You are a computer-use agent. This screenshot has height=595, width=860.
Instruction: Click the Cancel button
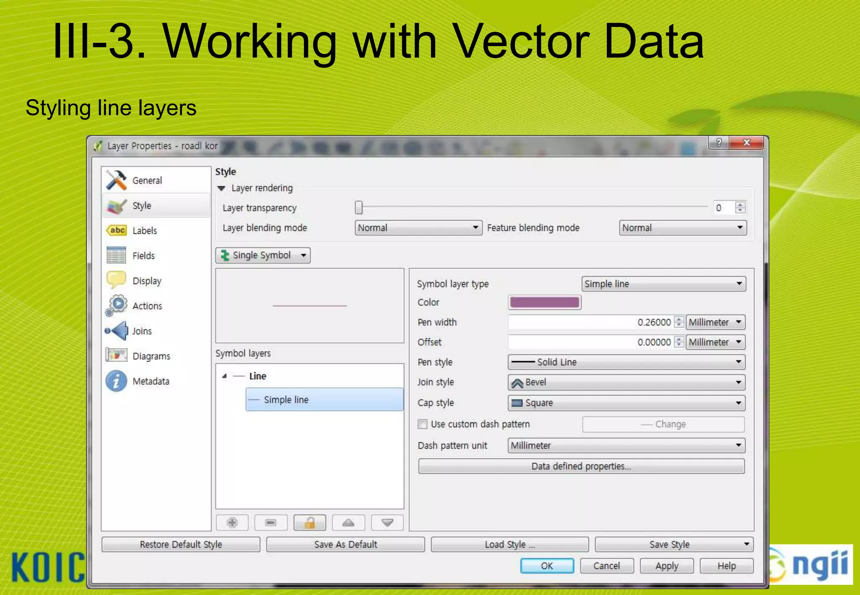607,566
